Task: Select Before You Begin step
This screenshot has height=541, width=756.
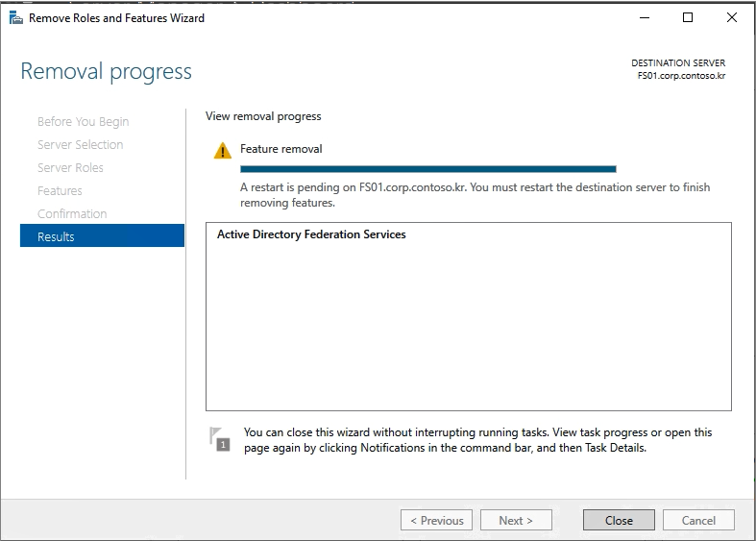Action: 83,121
